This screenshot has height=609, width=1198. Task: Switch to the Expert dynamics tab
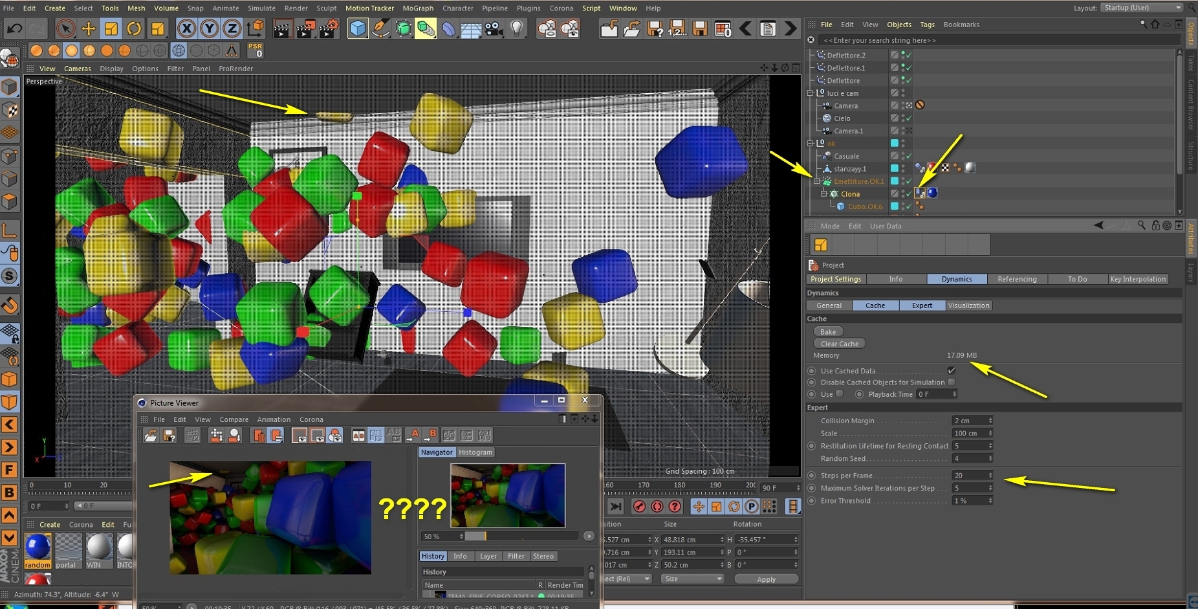pyautogui.click(x=922, y=305)
